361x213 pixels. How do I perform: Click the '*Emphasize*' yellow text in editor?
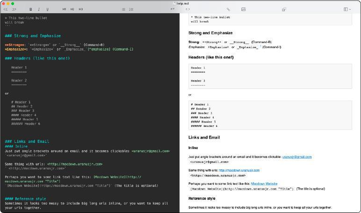(x=16, y=49)
